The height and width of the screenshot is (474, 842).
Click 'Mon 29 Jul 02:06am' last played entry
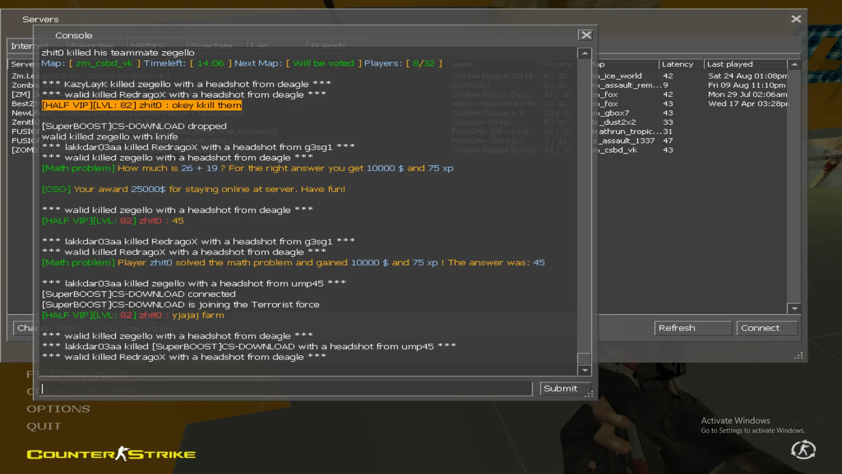click(x=748, y=94)
